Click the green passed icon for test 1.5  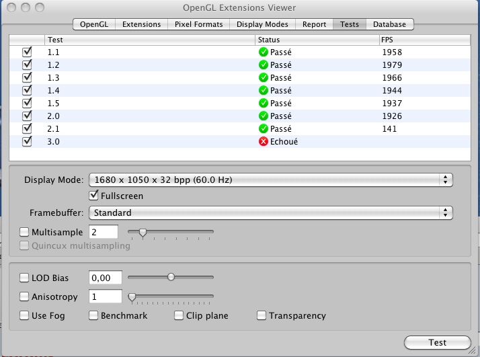click(264, 103)
